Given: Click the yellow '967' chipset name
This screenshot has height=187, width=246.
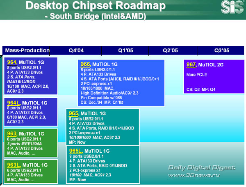Looking at the screenshot, I should [x=191, y=65].
